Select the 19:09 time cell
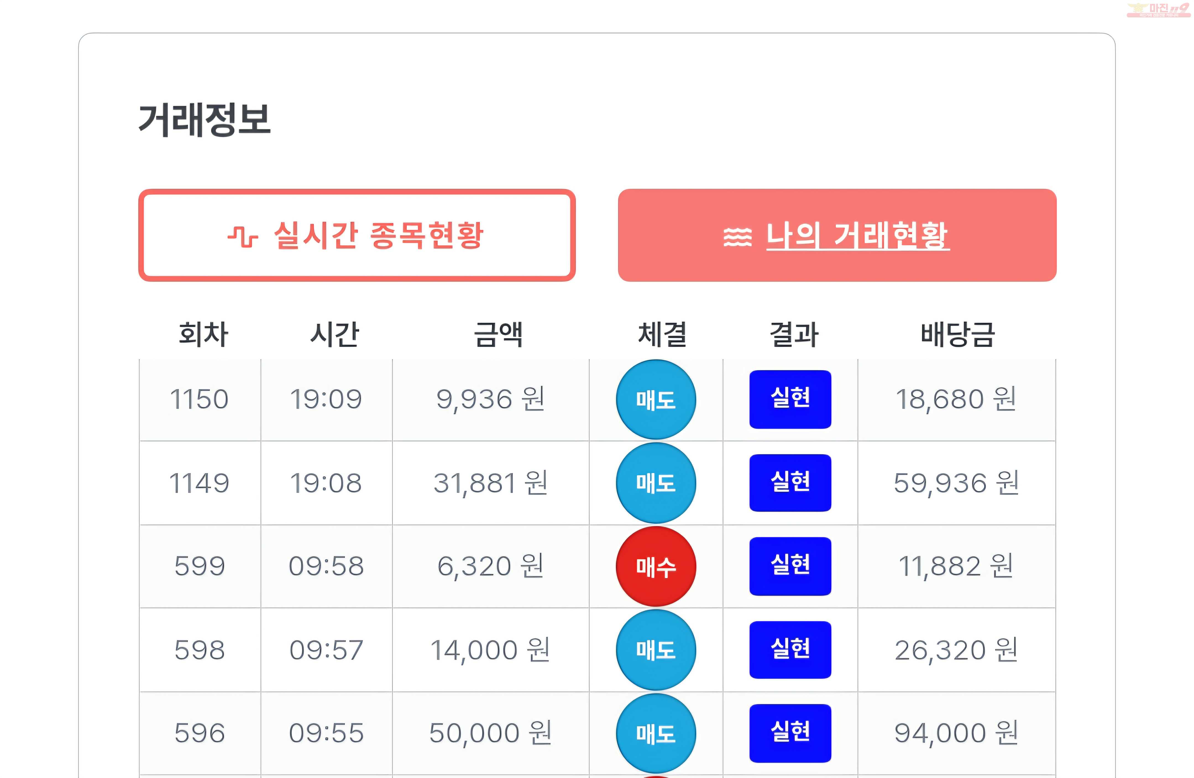The width and height of the screenshot is (1194, 778). click(x=326, y=400)
